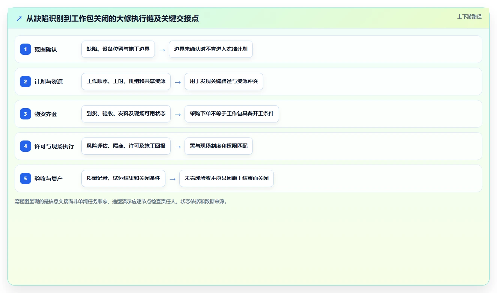Open the 缺陷、设备位置与施工边界 card
Viewport: 497px width, 293px height.
point(118,49)
